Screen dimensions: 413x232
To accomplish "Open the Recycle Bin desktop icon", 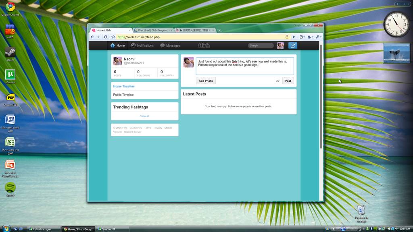I will (361, 213).
